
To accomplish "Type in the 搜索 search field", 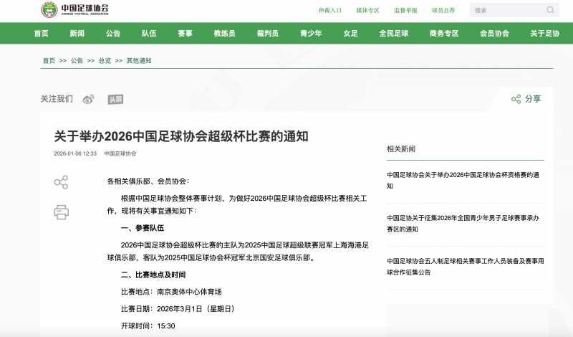I will pyautogui.click(x=506, y=10).
